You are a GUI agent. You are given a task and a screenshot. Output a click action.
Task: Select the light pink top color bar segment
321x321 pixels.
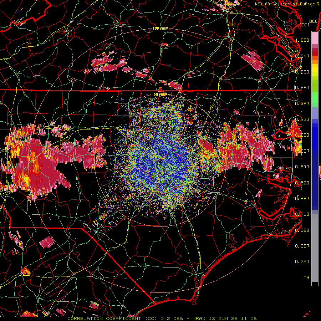(315, 38)
